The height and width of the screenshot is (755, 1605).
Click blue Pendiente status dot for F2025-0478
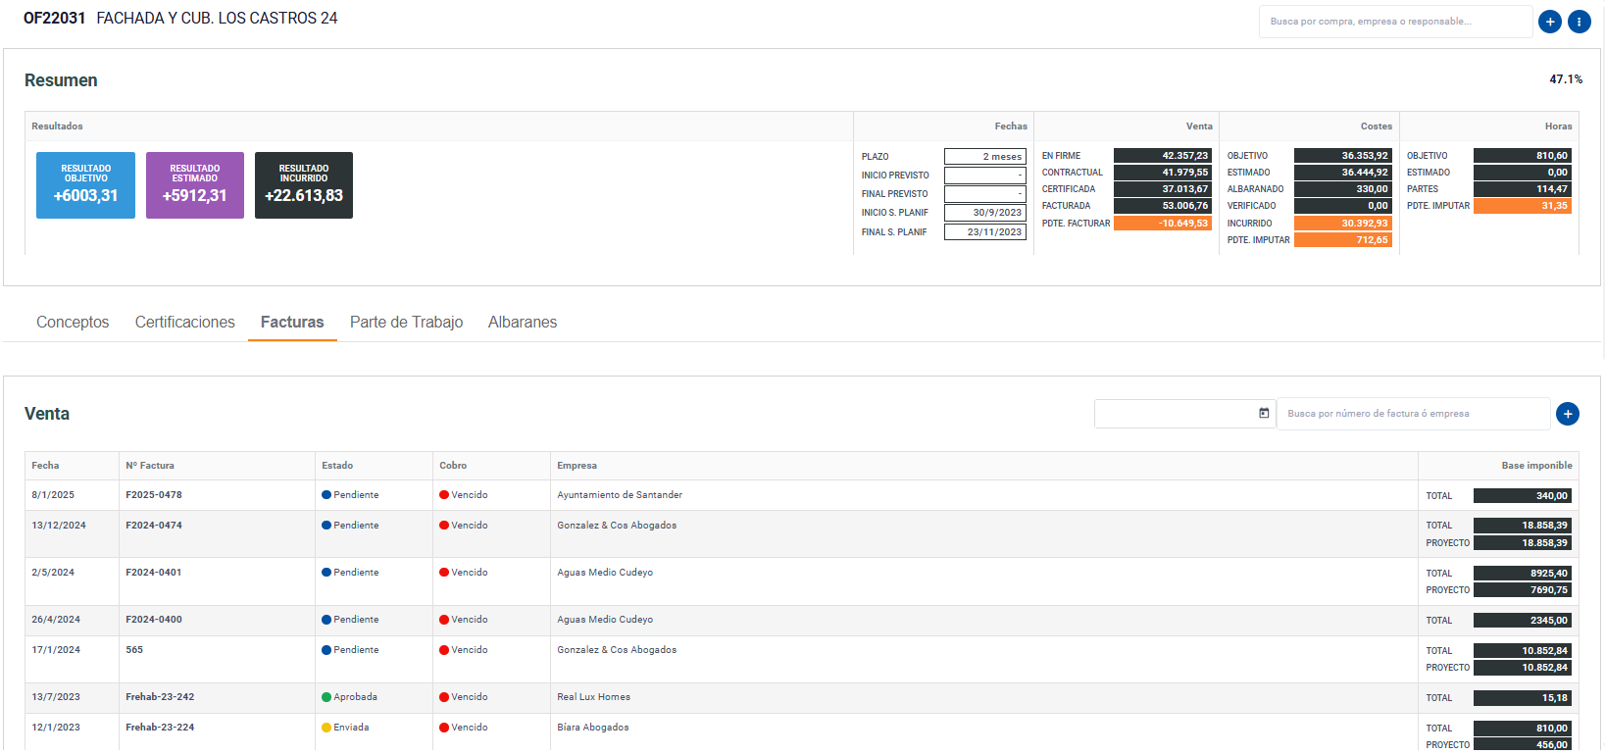[326, 495]
